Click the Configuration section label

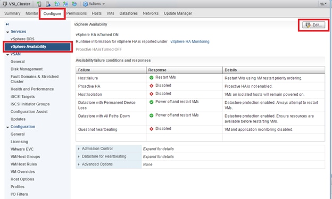point(23,127)
